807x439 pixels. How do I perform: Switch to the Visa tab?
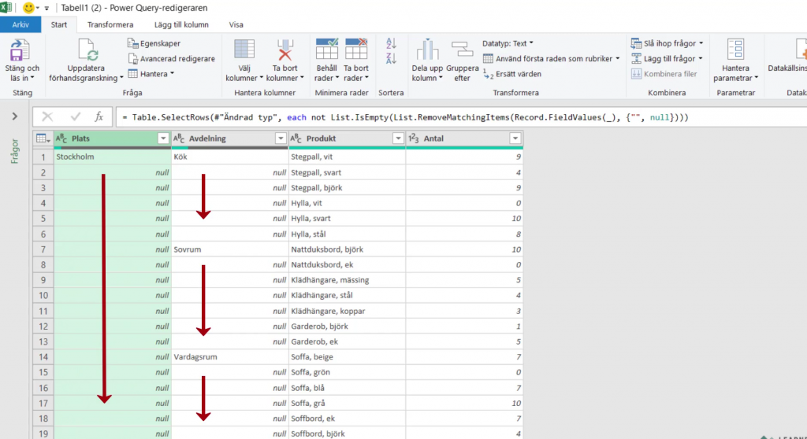click(x=236, y=24)
